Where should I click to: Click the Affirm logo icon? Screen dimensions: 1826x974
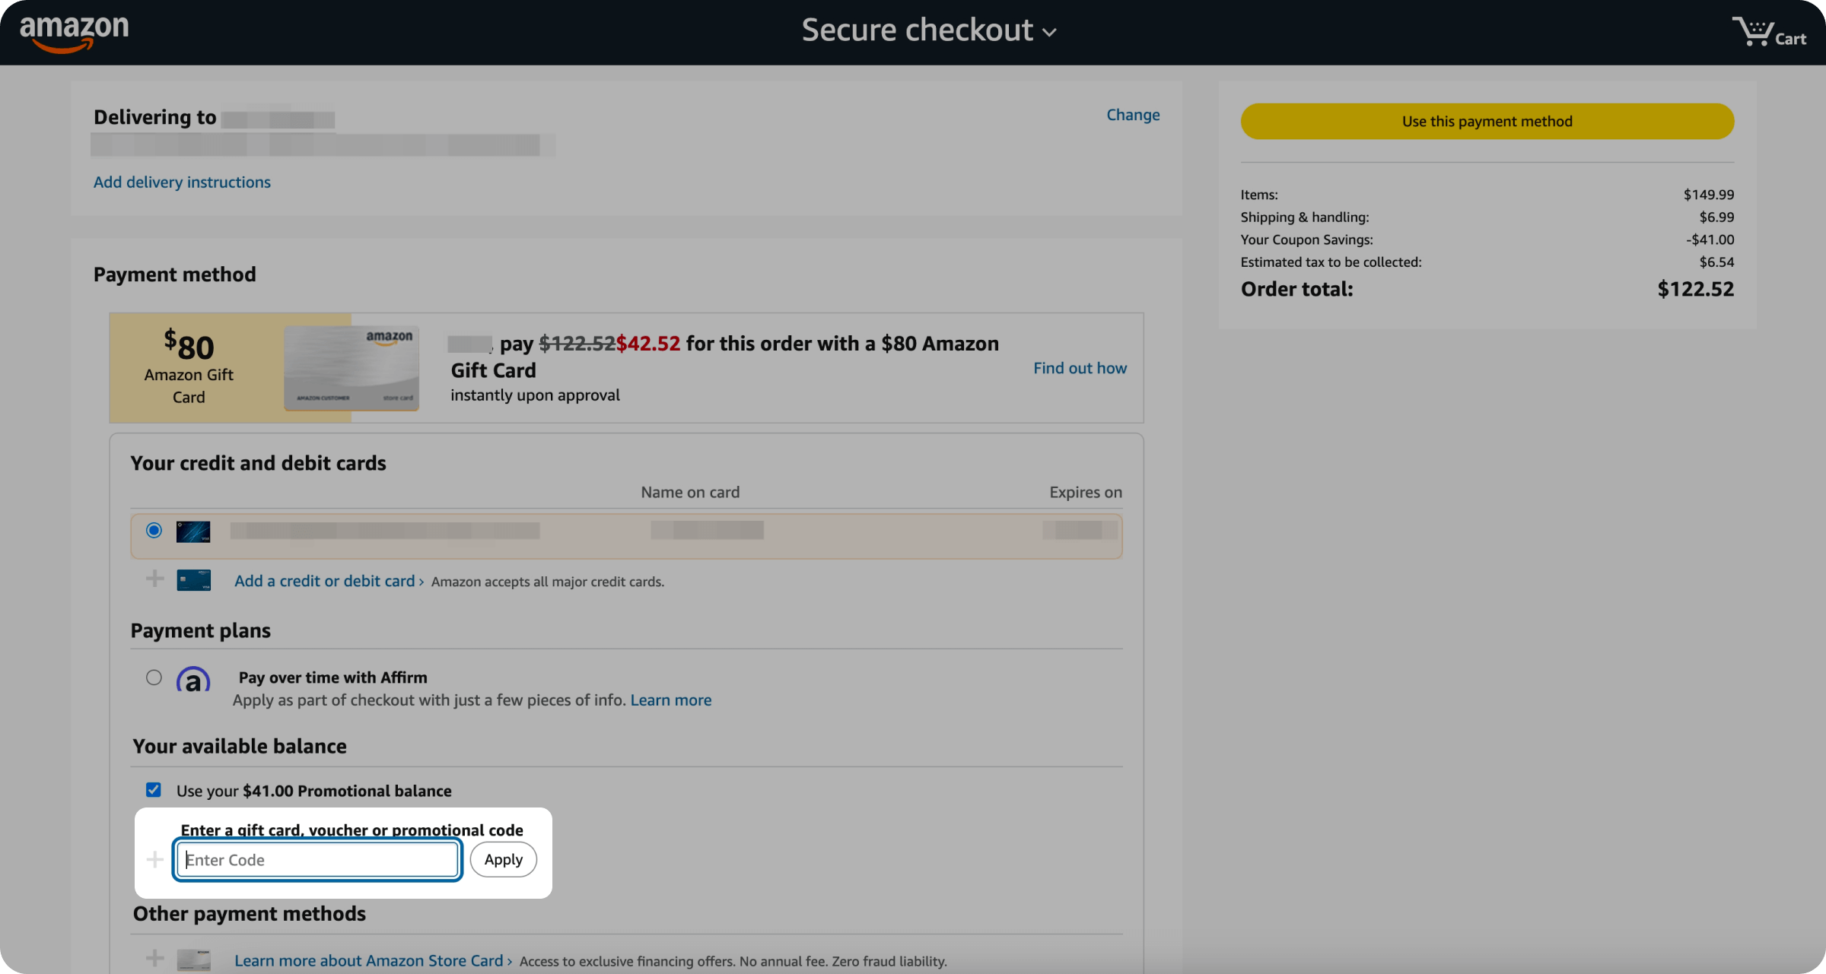click(193, 679)
